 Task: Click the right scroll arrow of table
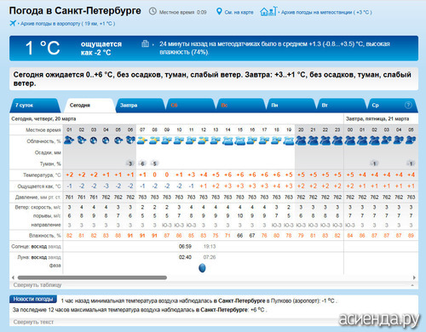coord(414,278)
